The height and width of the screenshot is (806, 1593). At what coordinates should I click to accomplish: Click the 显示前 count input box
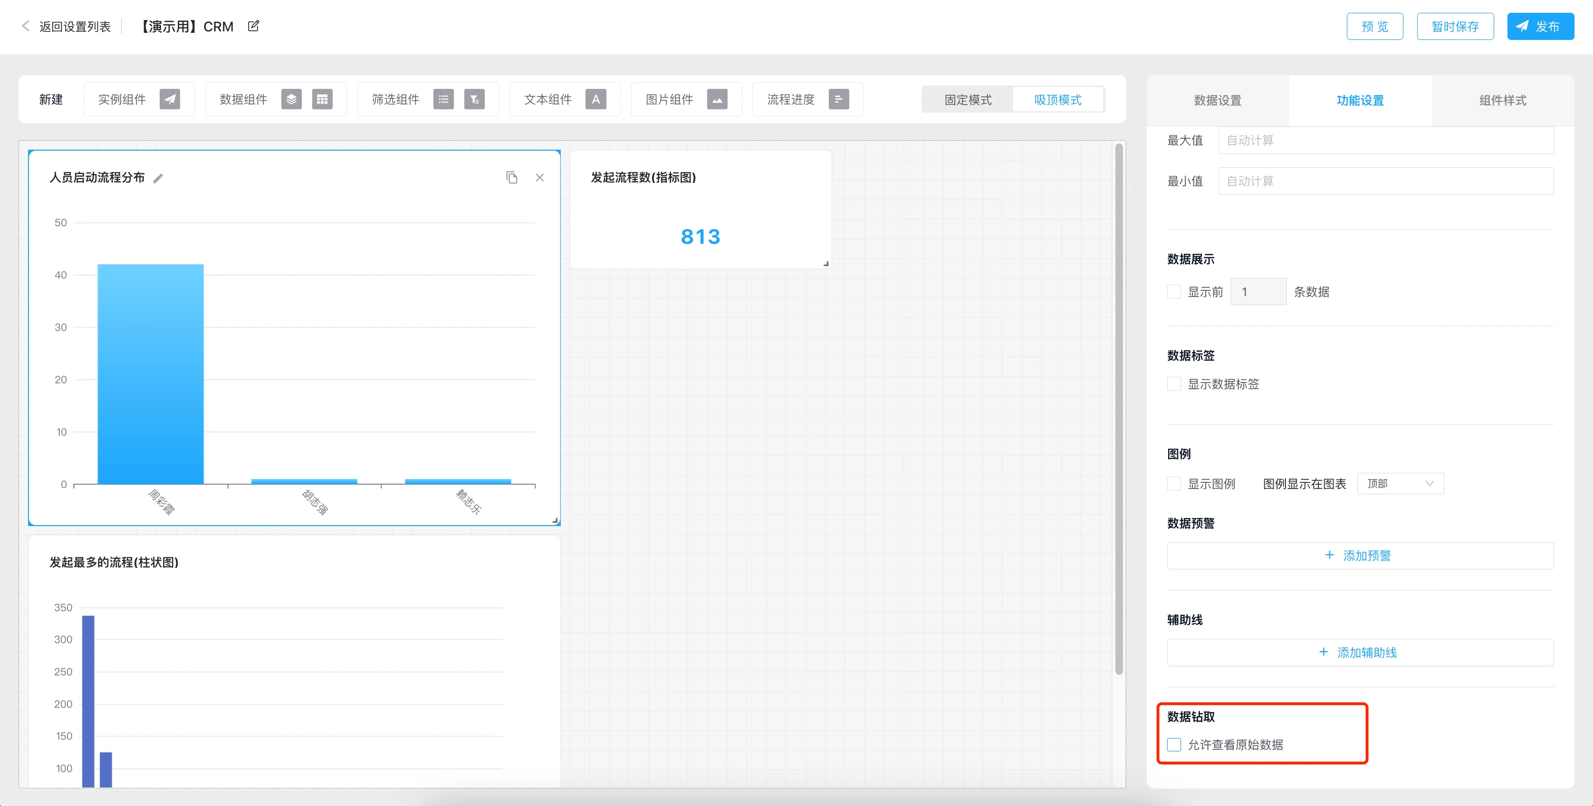(x=1258, y=291)
